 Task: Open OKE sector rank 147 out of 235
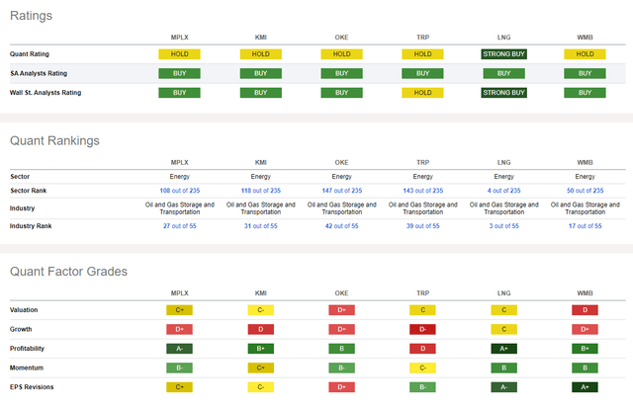[x=342, y=191]
